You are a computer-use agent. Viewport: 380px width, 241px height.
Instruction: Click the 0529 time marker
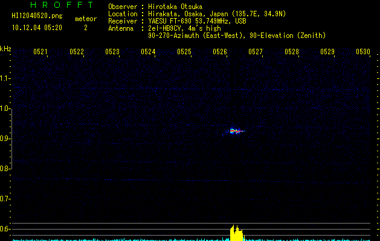[x=327, y=52]
